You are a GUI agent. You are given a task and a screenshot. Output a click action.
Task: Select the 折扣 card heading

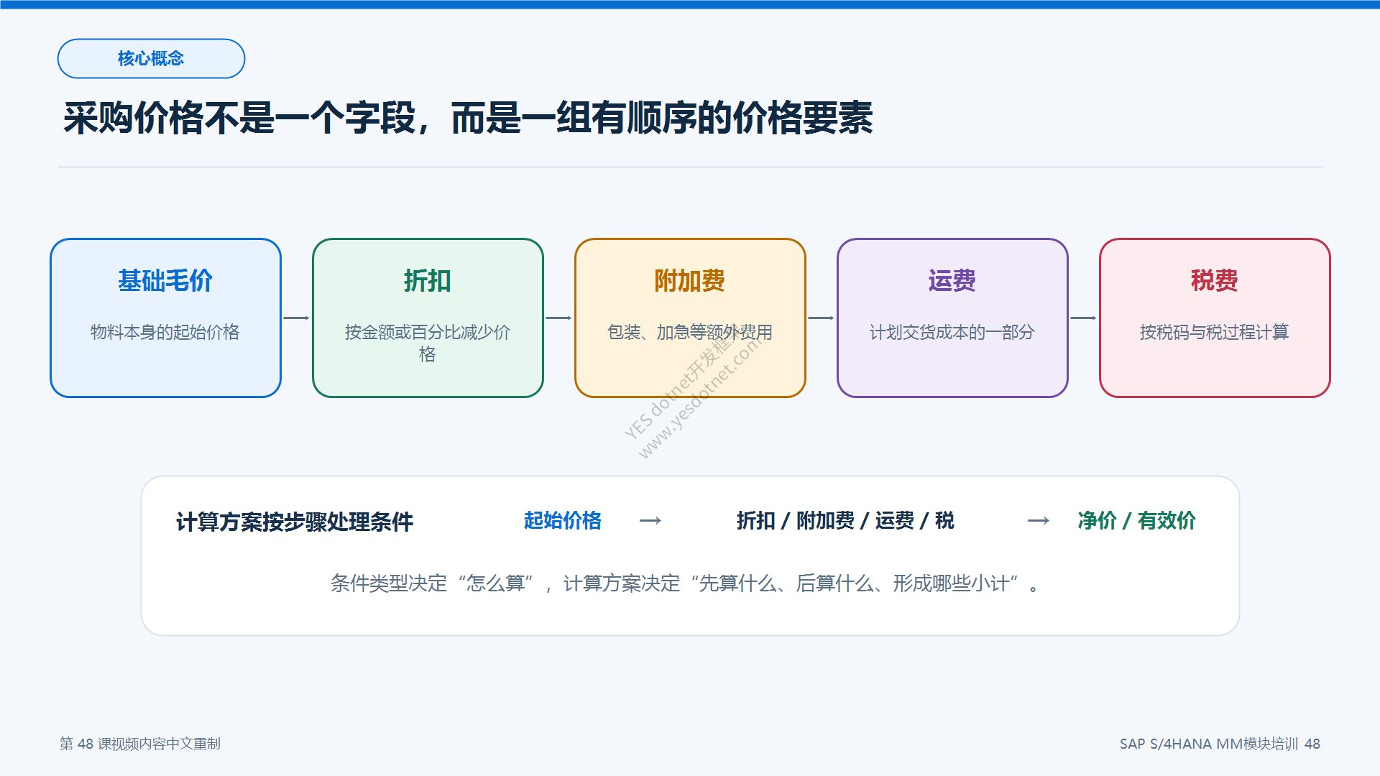coord(428,280)
